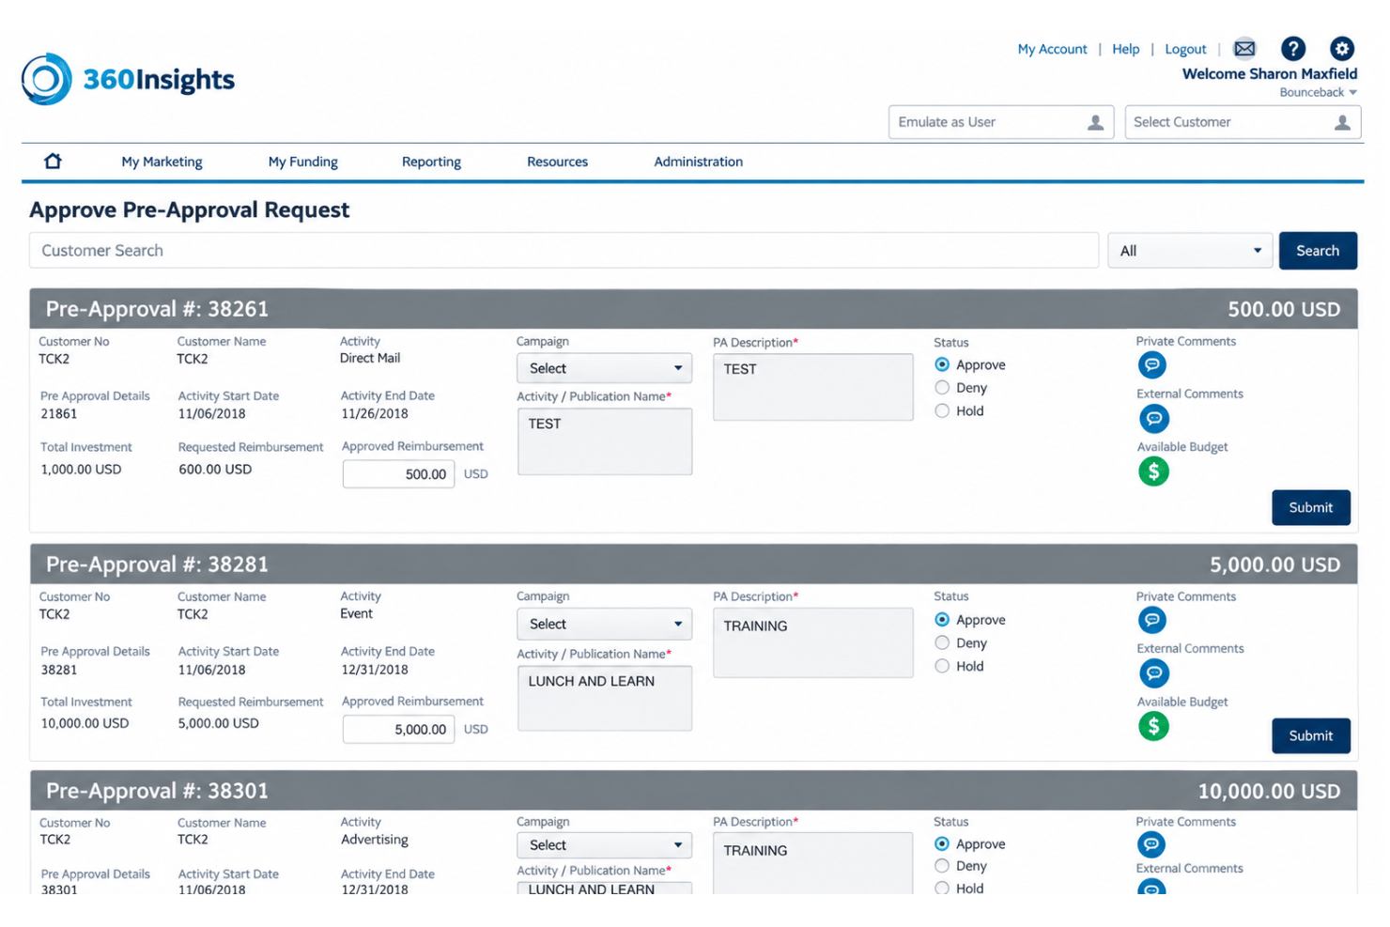Select Approve for Pre-Approval 38301

click(942, 843)
